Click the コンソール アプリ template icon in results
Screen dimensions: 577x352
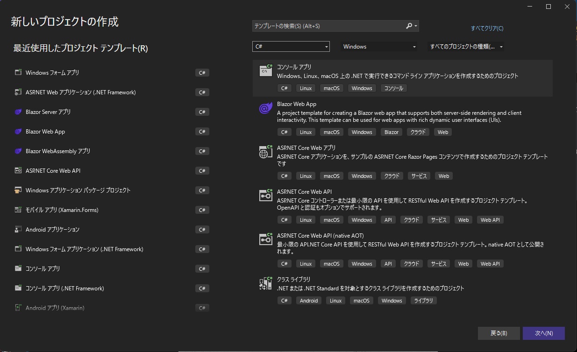(266, 70)
